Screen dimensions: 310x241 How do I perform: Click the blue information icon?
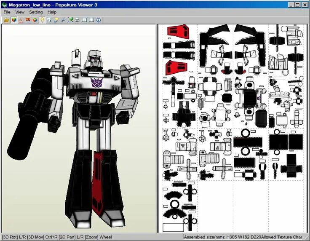99,20
